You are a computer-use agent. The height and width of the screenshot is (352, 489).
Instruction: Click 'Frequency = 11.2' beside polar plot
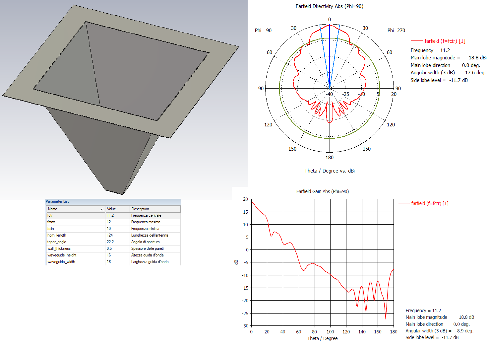pyautogui.click(x=430, y=50)
